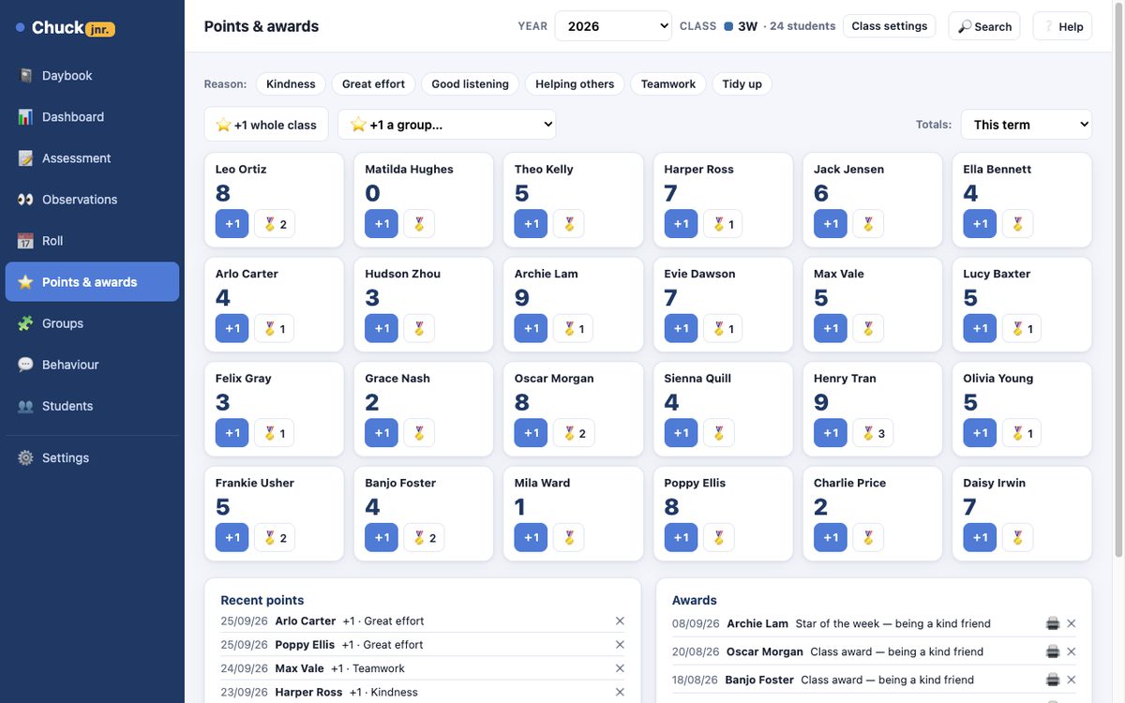Open Henry Tran's medal button showing 3
Screen dimensions: 1125x703
tap(874, 433)
